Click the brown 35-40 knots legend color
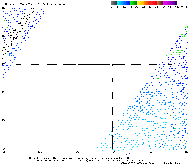This screenshot has width=188, height=165. (x=160, y=3)
